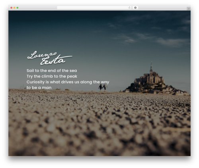
Task: Click the green maximize window button
Action: point(18,8)
